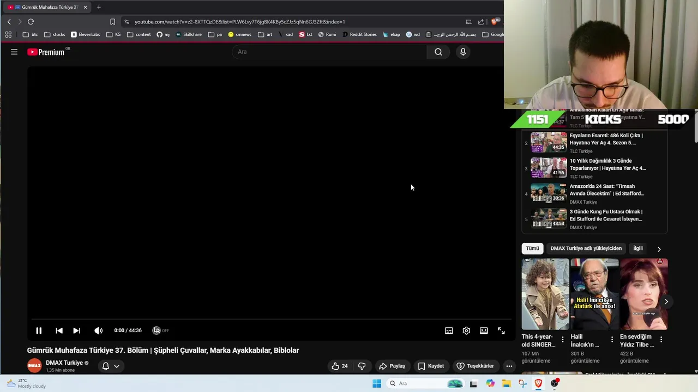Open Teşekkürler thanks button

[475, 366]
